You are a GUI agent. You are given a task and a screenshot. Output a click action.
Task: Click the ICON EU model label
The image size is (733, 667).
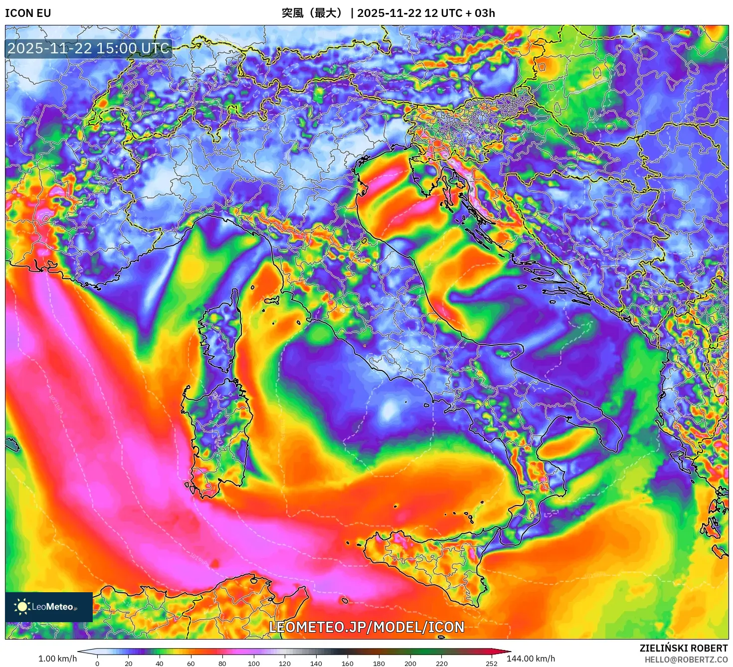28,13
